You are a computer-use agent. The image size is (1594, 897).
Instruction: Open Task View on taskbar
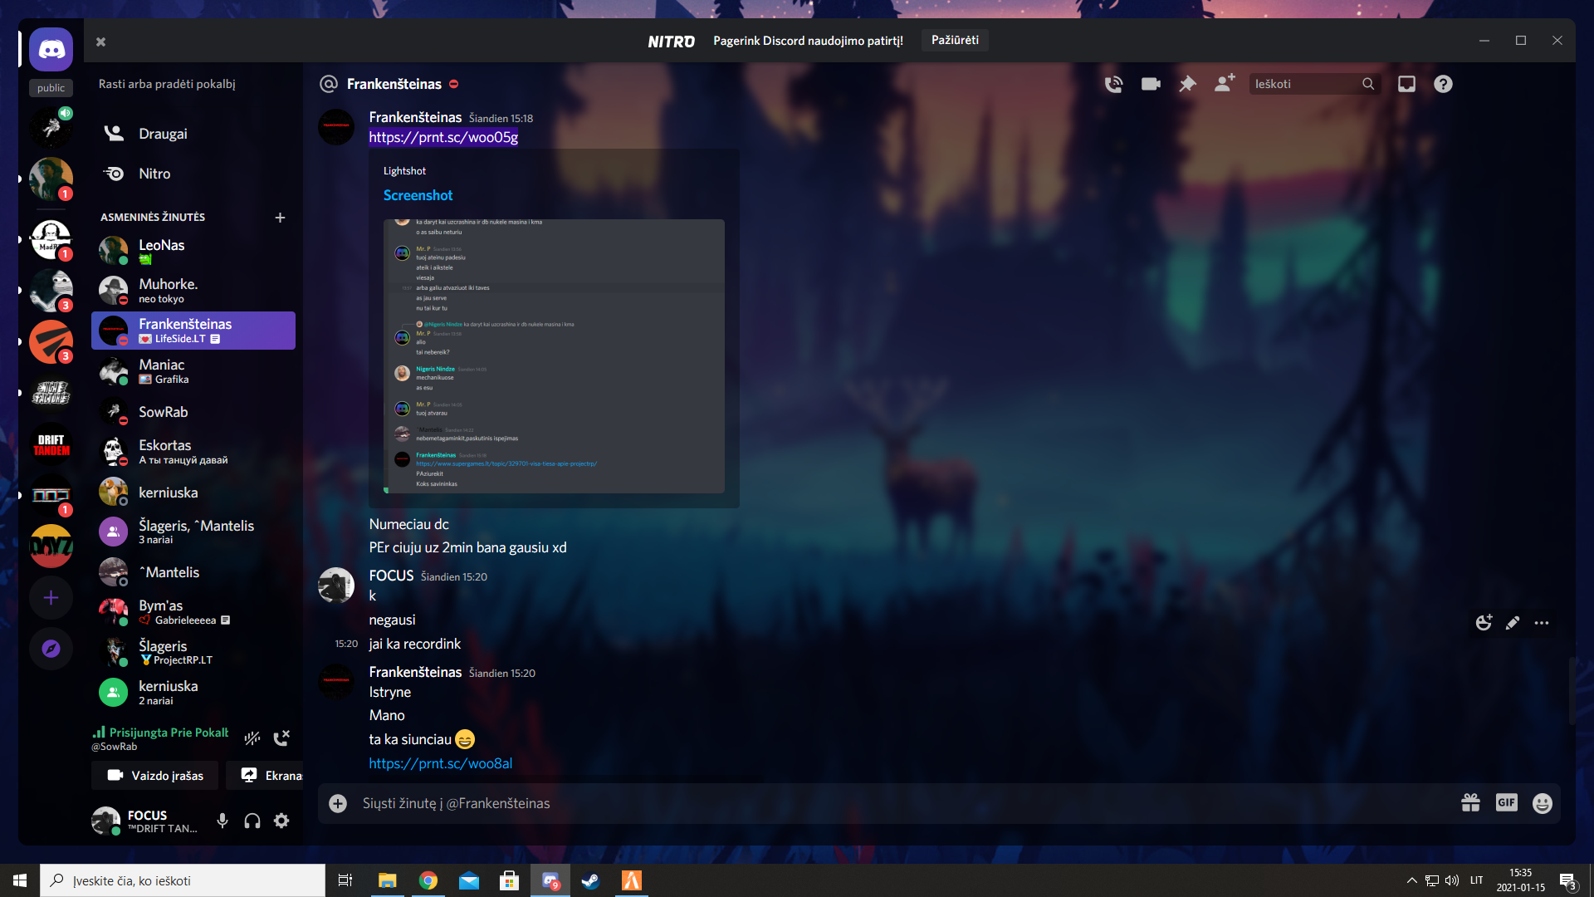[x=345, y=880]
